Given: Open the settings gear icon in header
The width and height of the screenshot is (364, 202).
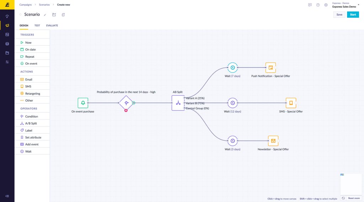Looking at the screenshot, I should pyautogui.click(x=326, y=5).
